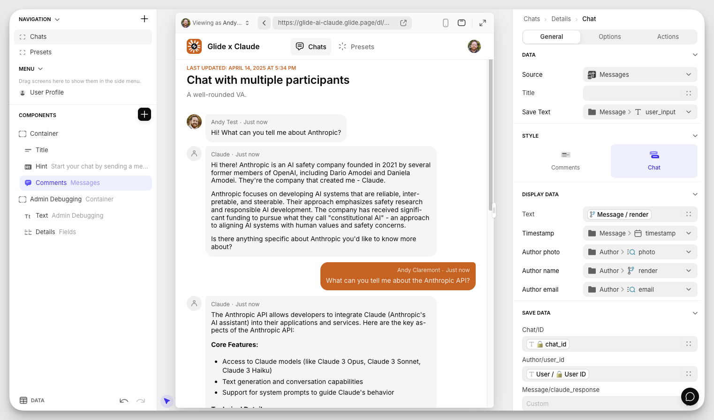Viewport: 714px width, 420px height.
Task: Change the Viewing as Andy user selector
Action: (216, 22)
